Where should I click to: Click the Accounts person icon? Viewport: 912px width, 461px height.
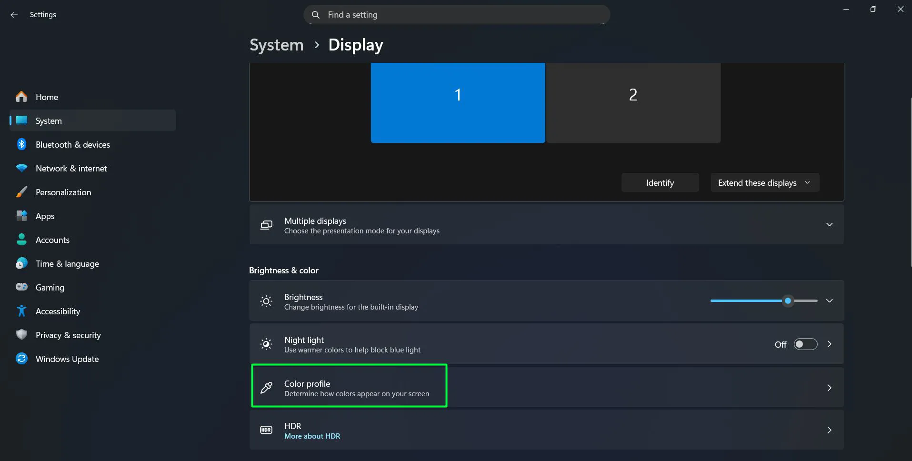(21, 240)
